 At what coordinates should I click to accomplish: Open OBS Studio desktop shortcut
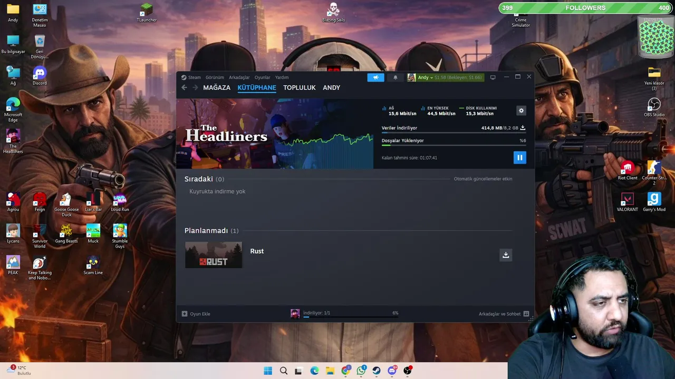click(654, 107)
